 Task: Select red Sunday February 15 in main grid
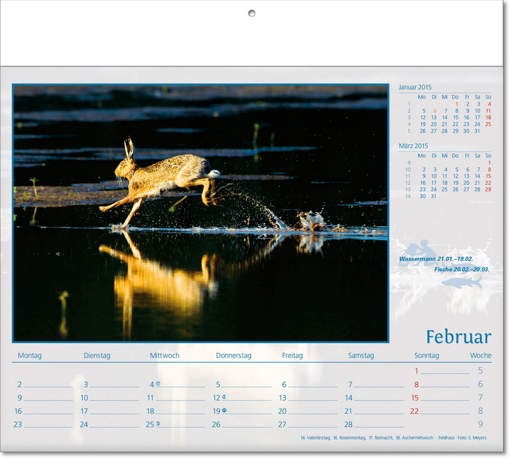click(415, 398)
